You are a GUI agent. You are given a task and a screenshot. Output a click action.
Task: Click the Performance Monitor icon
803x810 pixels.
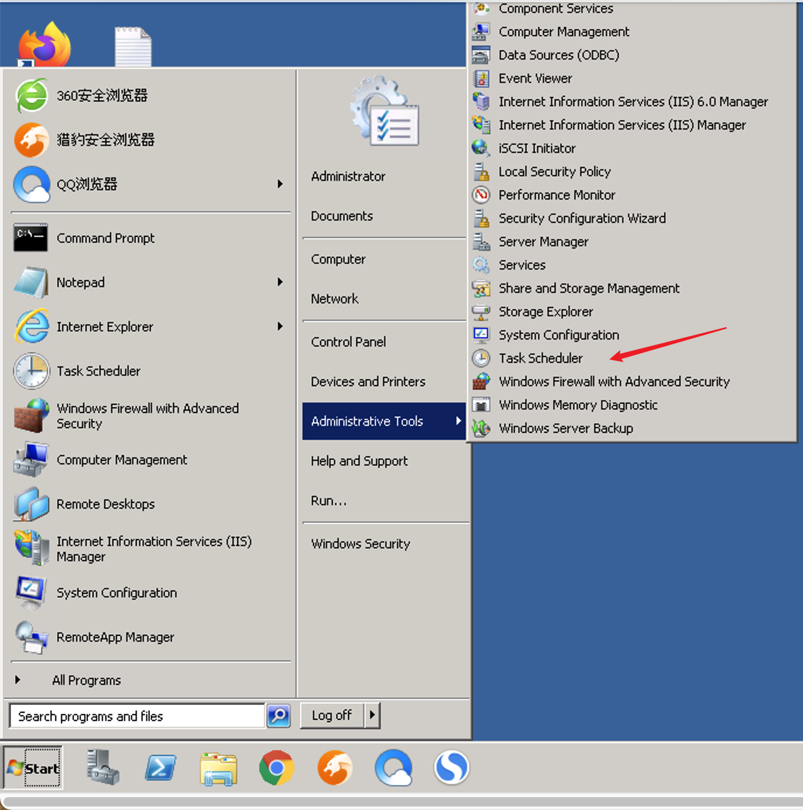click(x=481, y=195)
